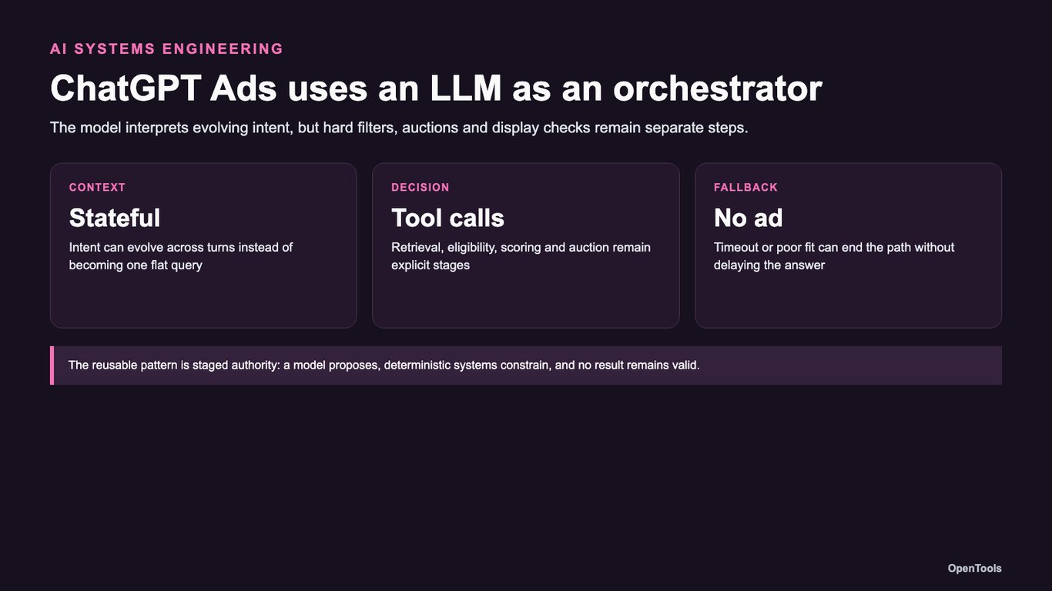Click the 'Stateful' card heading
1052x591 pixels.
(115, 218)
